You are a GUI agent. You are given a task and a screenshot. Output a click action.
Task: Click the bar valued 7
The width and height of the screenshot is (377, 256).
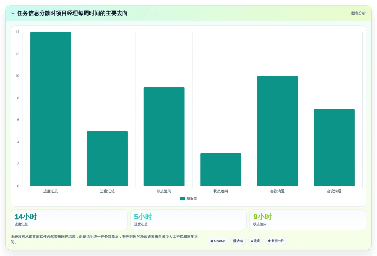[334, 148]
